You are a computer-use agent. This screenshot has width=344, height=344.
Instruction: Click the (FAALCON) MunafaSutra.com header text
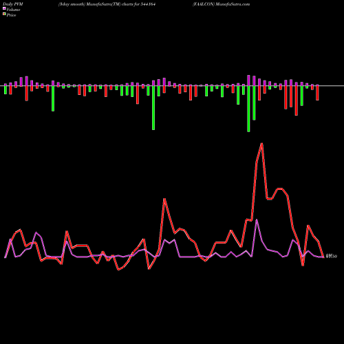point(221,4)
